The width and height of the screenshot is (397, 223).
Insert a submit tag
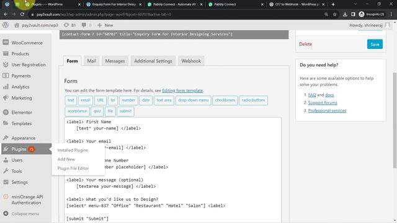tap(125, 111)
